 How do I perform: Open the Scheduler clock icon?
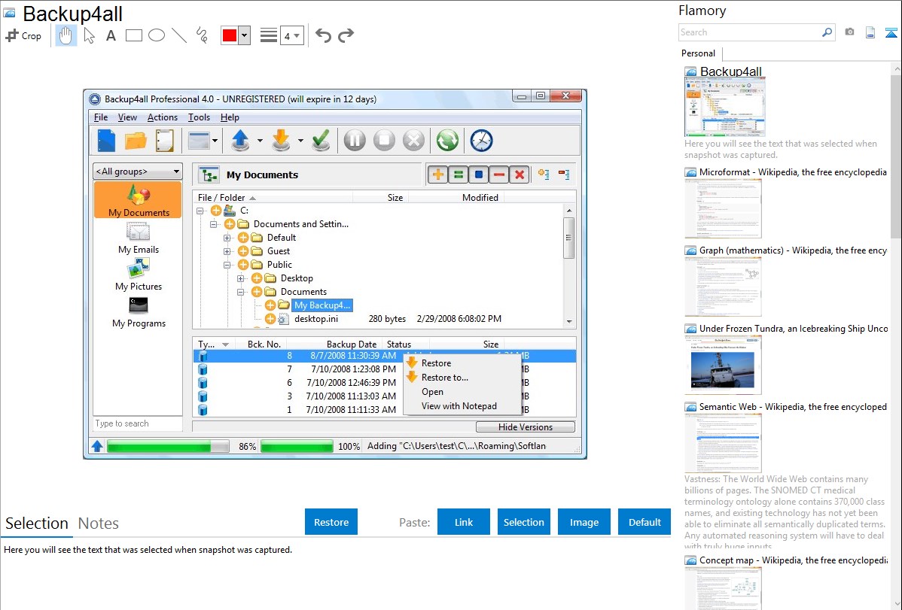point(481,141)
